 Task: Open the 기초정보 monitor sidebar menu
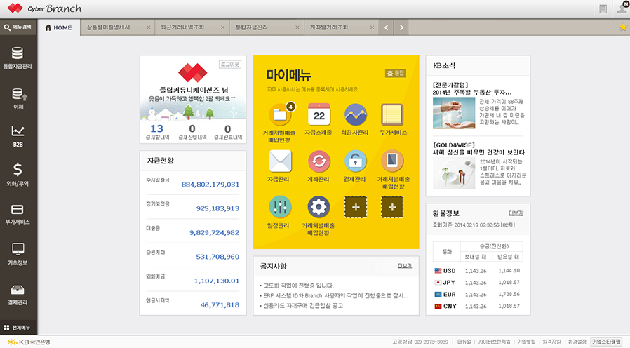18,254
